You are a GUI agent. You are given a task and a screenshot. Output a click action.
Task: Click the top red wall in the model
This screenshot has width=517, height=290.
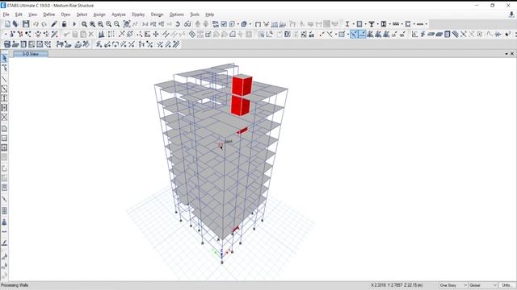tap(242, 85)
